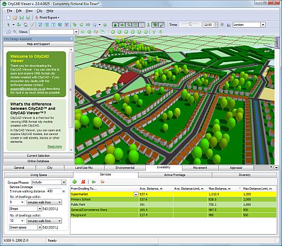Open the Edit menu
This screenshot has height=246, width=282.
19,11
